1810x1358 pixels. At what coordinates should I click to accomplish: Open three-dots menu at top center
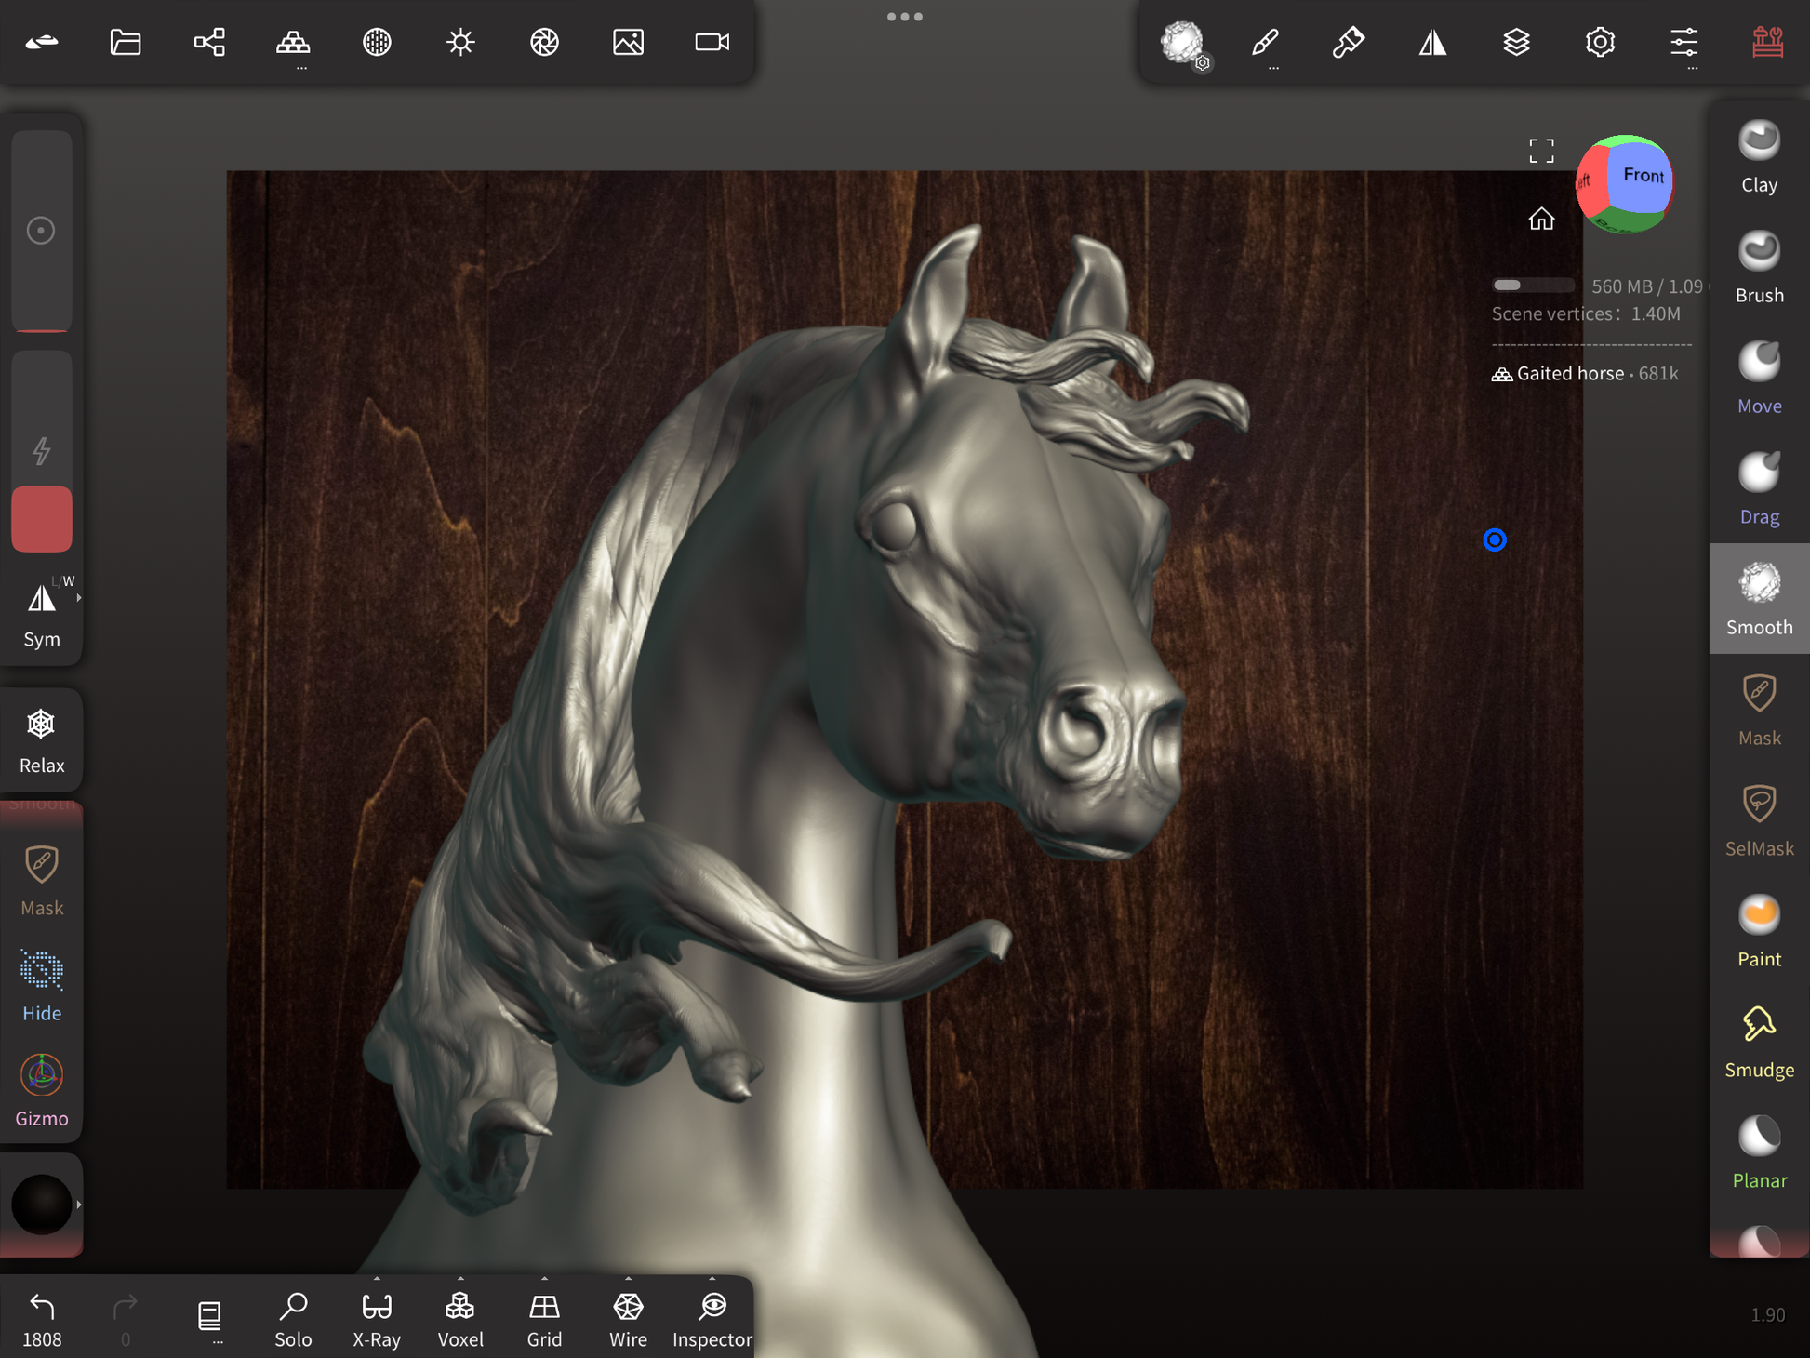coord(904,17)
